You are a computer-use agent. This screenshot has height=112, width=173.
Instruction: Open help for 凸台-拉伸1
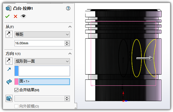click(x=68, y=8)
